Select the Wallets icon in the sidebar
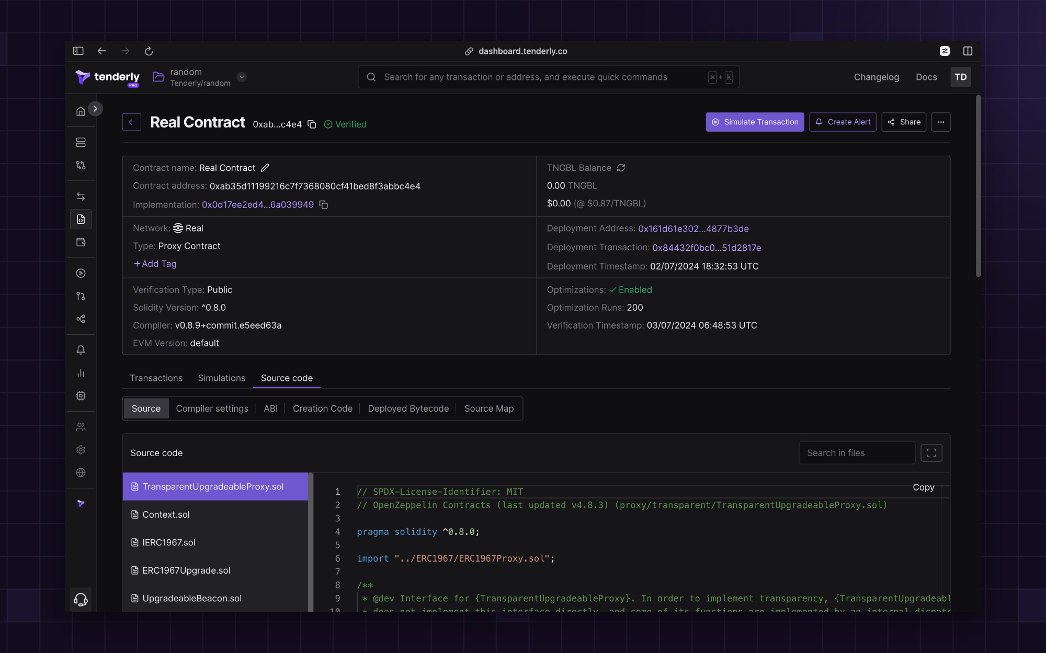Image resolution: width=1046 pixels, height=653 pixels. (x=81, y=242)
